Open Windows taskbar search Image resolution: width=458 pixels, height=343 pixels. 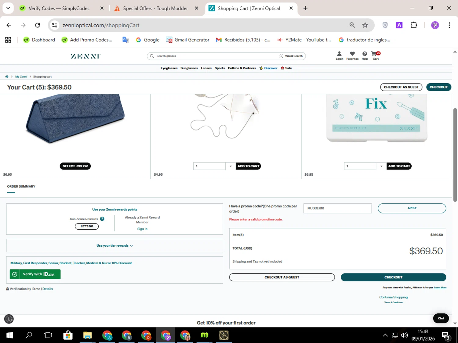click(x=29, y=335)
